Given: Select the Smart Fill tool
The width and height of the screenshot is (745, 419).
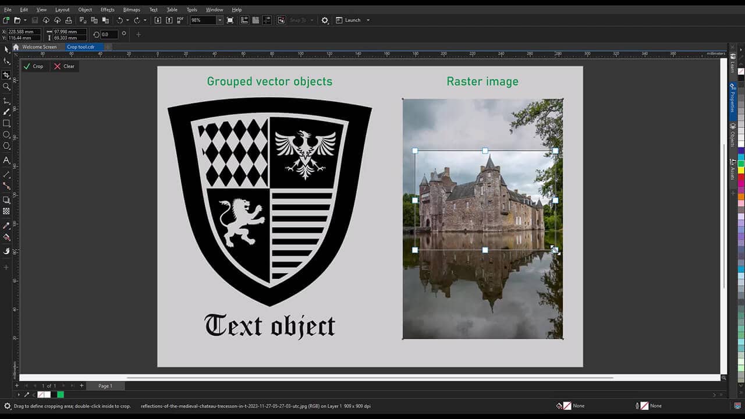Looking at the screenshot, I should (x=6, y=251).
